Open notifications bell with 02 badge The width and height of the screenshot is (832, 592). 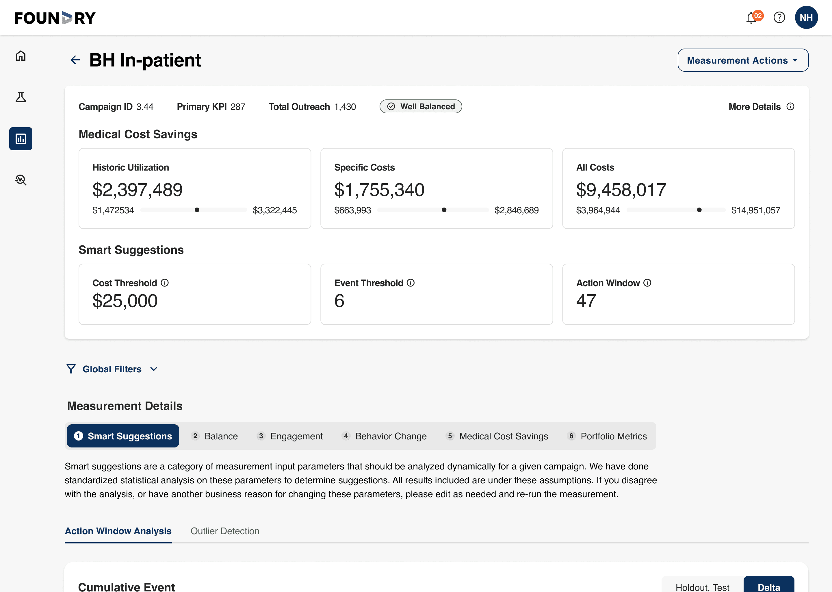click(x=751, y=18)
